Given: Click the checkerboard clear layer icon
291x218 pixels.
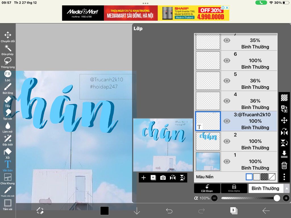Looking at the screenshot, I should click(284, 98).
